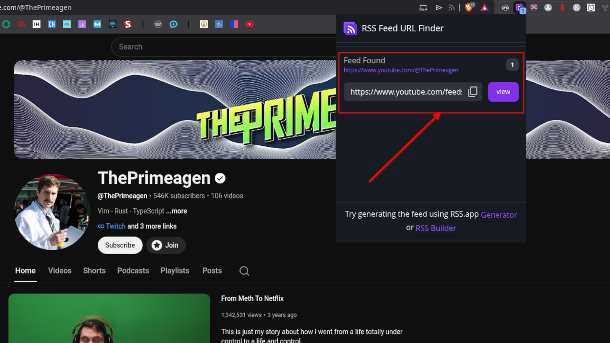This screenshot has width=610, height=343.
Task: Switch to the Videos tab
Action: coord(60,271)
